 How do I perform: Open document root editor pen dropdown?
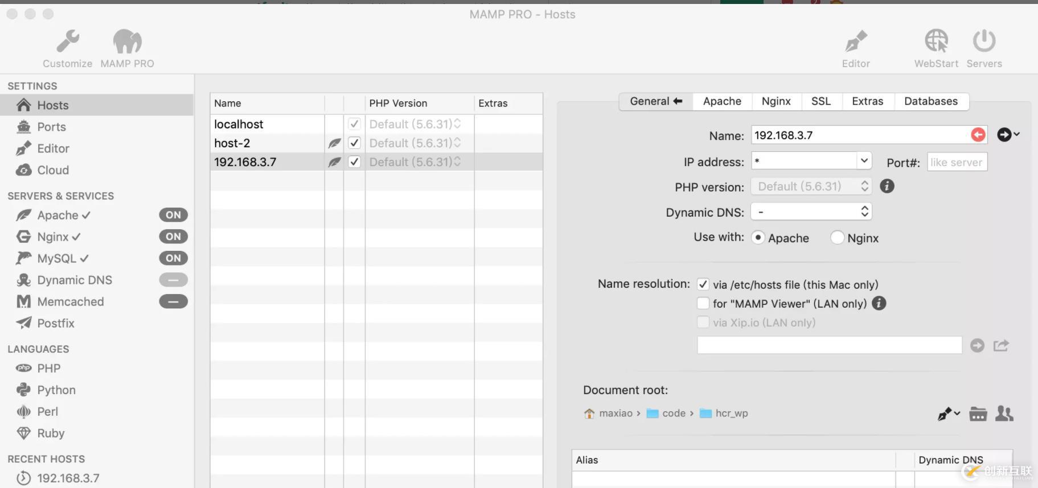click(x=949, y=413)
